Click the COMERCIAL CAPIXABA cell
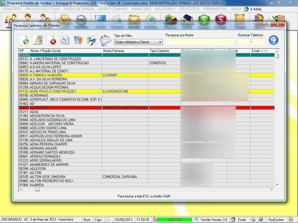This screenshot has width=298, height=223. 125,177
